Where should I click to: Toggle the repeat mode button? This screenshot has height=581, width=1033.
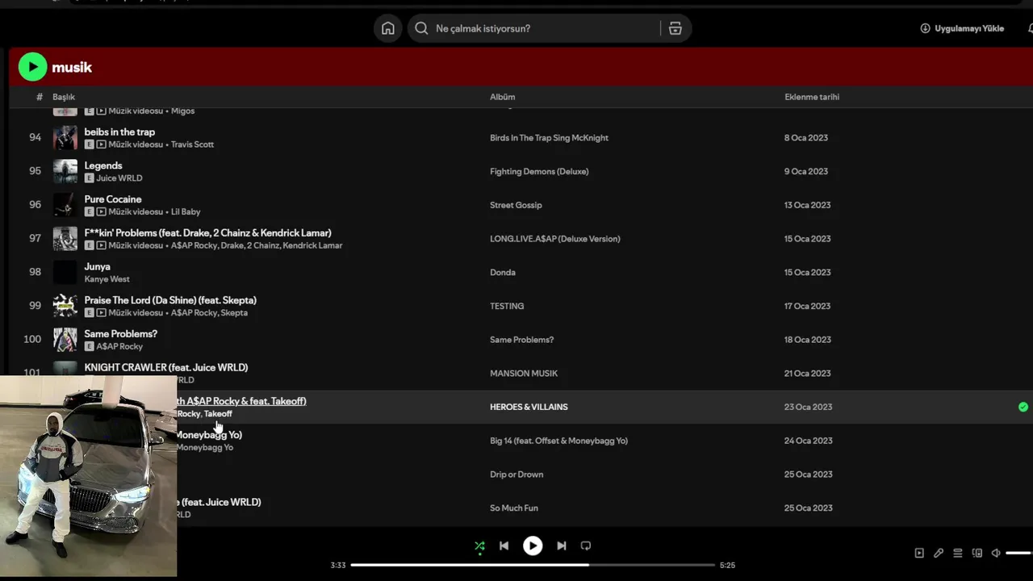pyautogui.click(x=586, y=545)
